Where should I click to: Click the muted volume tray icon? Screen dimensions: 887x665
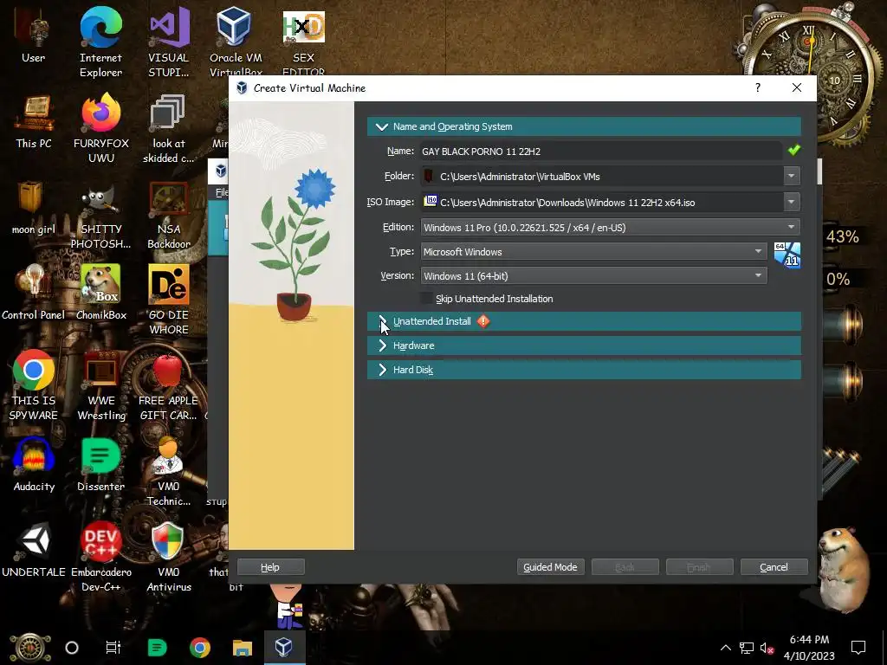coord(767,648)
